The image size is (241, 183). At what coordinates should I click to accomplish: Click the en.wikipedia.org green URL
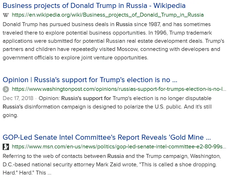pos(108,15)
